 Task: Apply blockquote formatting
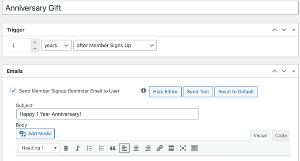(x=112, y=148)
